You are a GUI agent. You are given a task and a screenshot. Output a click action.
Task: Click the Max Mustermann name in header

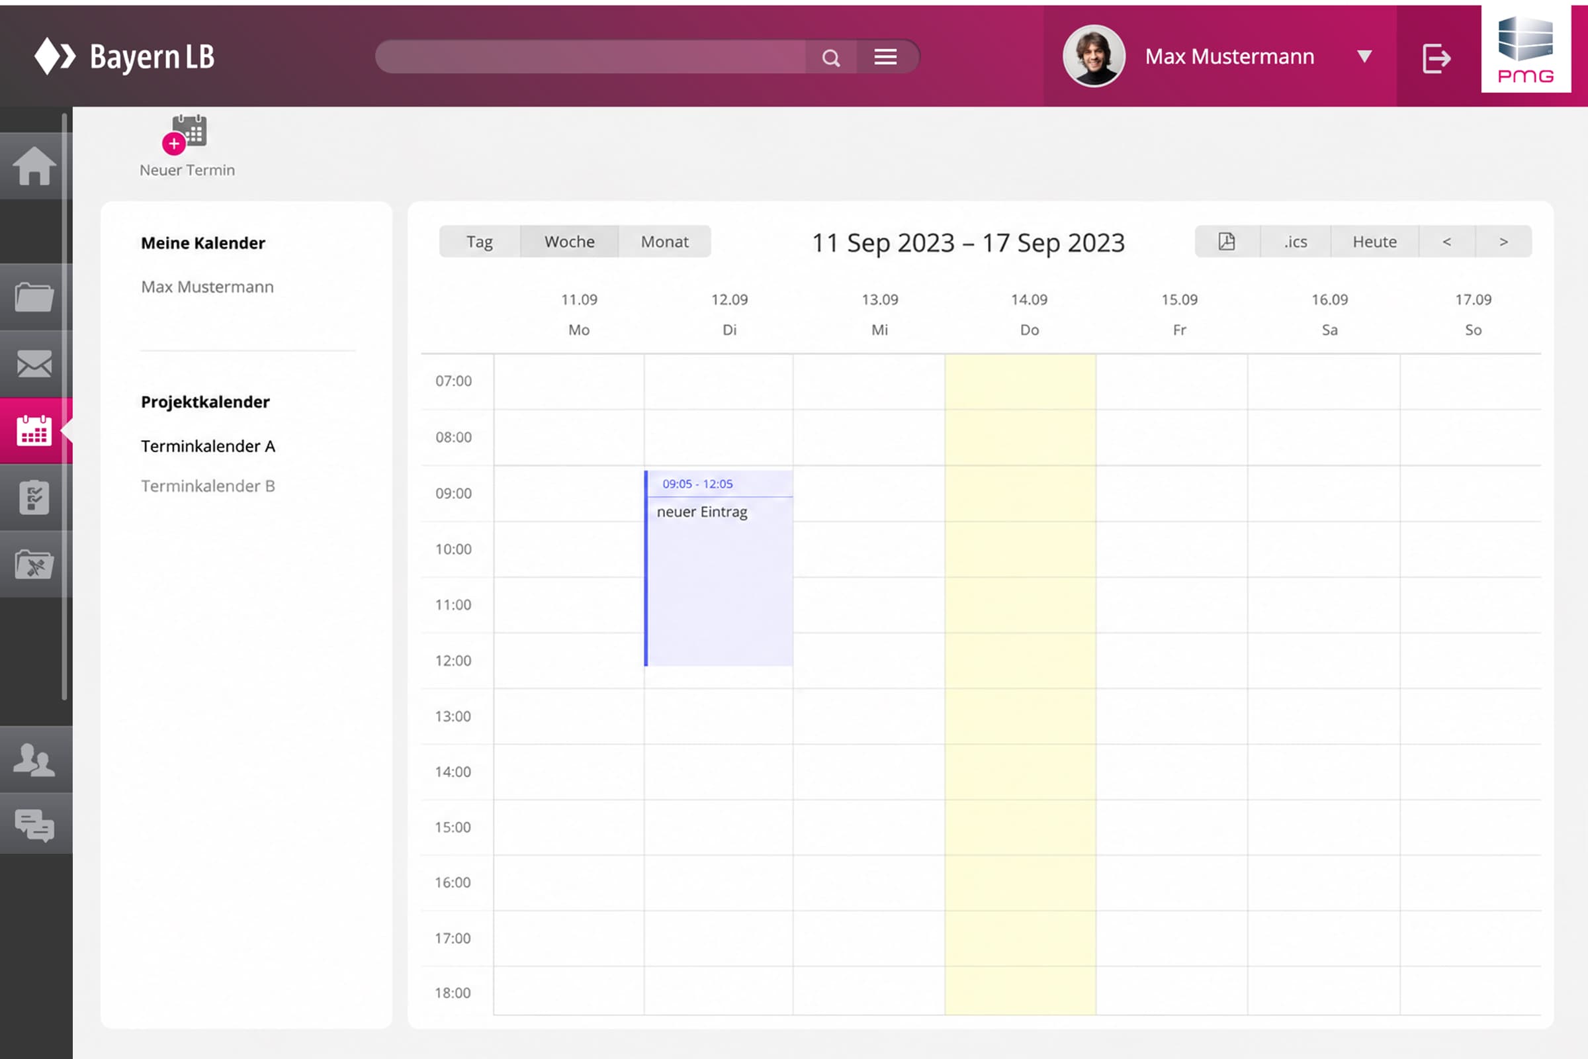tap(1229, 57)
